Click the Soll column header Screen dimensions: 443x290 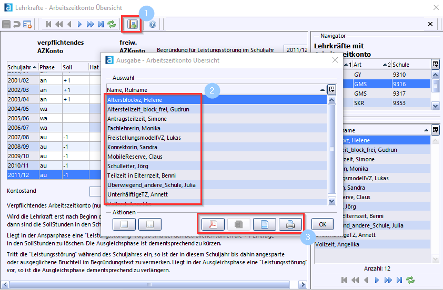pos(75,67)
